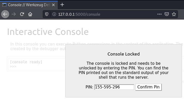Viewport: 184px width, 100px height.
Task: Show site information via the info icon
Action: pos(54,14)
